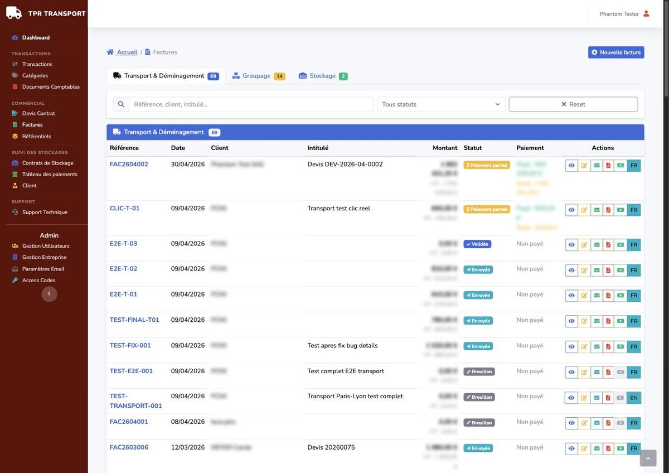Record payment for invoice E2E-T-01 money icon

620,296
